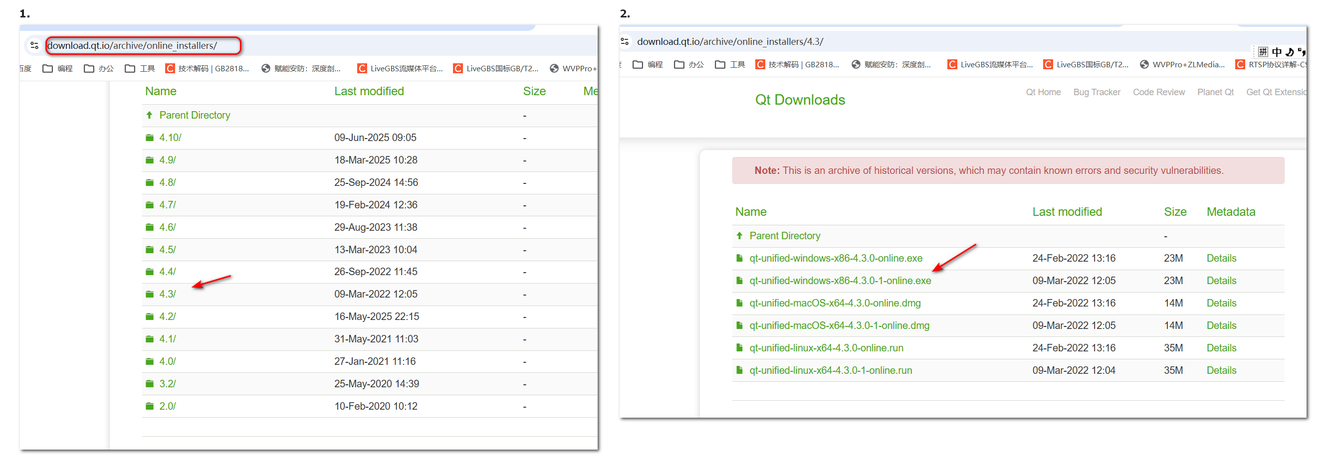Go to Qt Downloads heading link
The image size is (1327, 470).
[x=800, y=99]
